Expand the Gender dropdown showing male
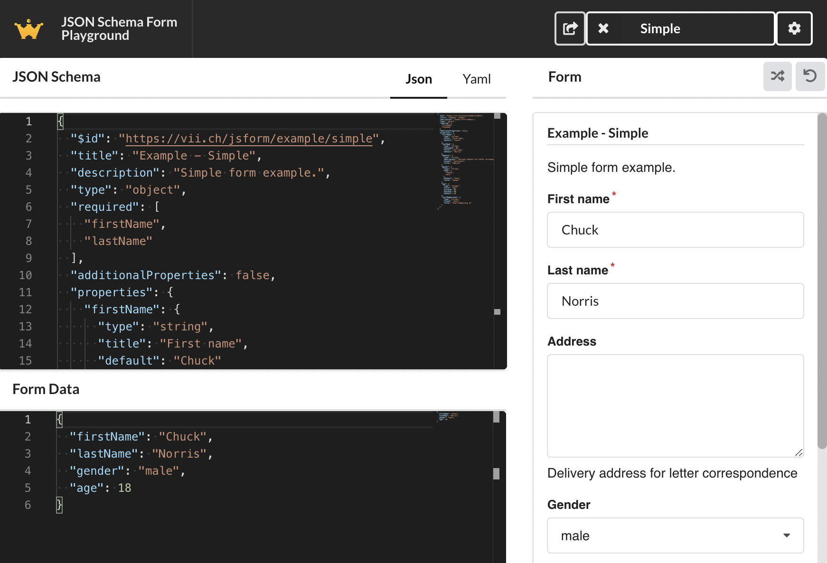This screenshot has width=827, height=563. coord(675,535)
